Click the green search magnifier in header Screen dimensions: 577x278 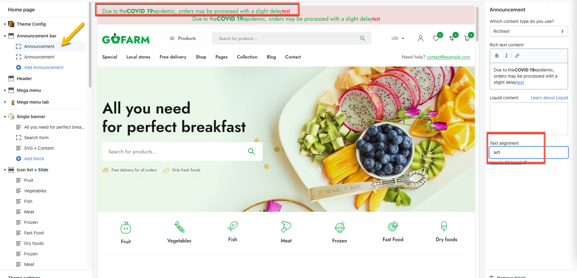click(362, 38)
